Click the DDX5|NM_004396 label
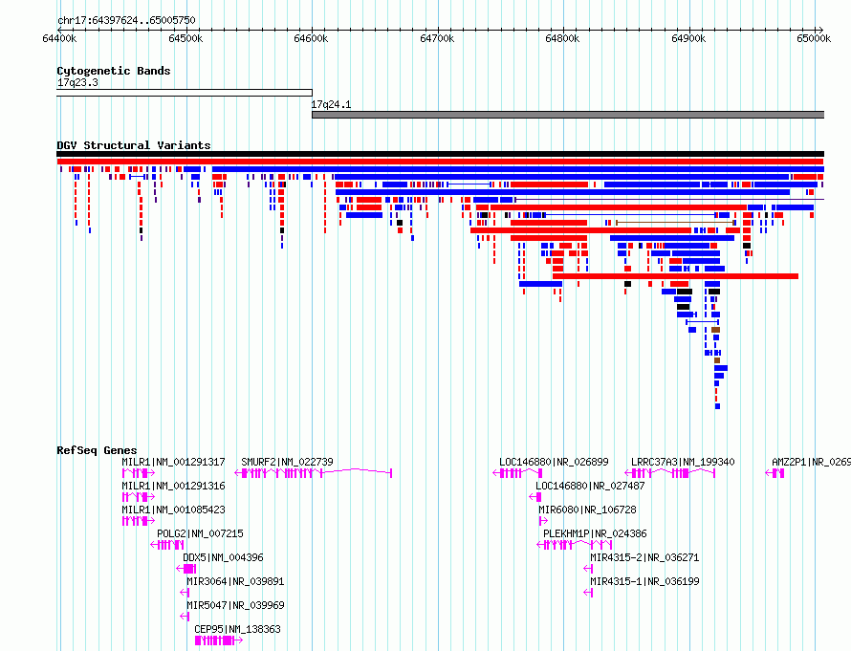 [223, 557]
